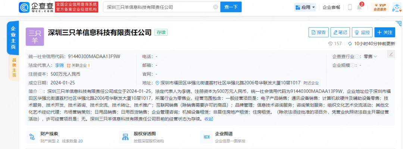Viewport: 403px width, 149px height.
Task: Click the credit code 91440300MADAA13F9W
Action: pyautogui.click(x=94, y=56)
